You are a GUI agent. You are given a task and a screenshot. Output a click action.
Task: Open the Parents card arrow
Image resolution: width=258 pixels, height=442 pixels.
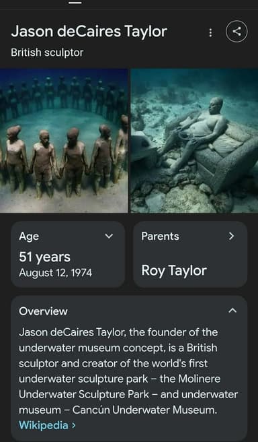231,236
